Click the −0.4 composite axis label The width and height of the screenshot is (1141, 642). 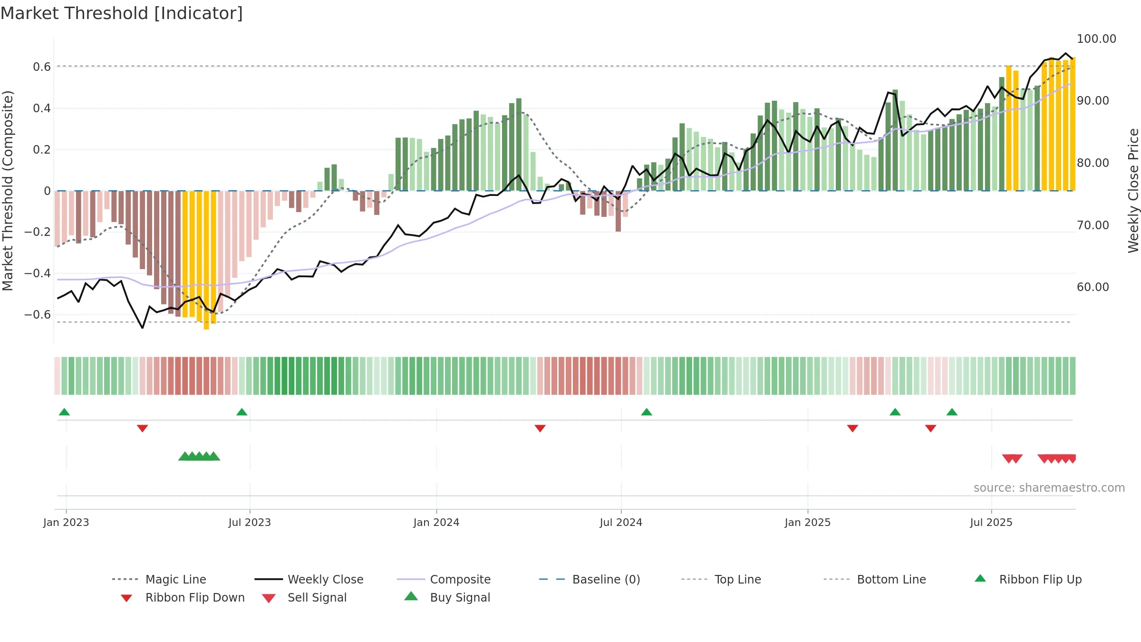pos(38,273)
